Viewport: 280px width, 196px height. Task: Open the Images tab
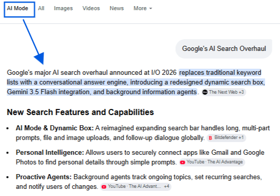pos(64,8)
